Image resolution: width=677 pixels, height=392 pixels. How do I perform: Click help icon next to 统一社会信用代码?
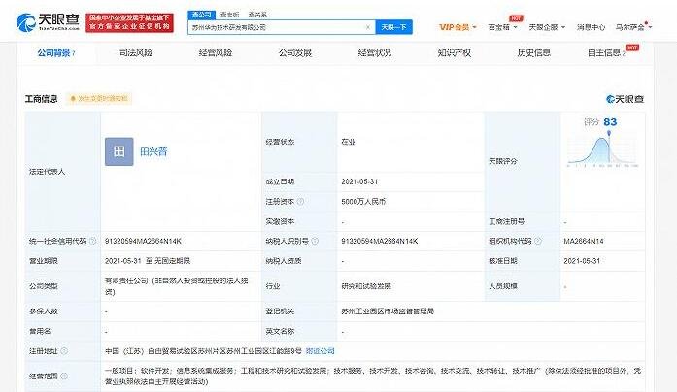pos(93,241)
